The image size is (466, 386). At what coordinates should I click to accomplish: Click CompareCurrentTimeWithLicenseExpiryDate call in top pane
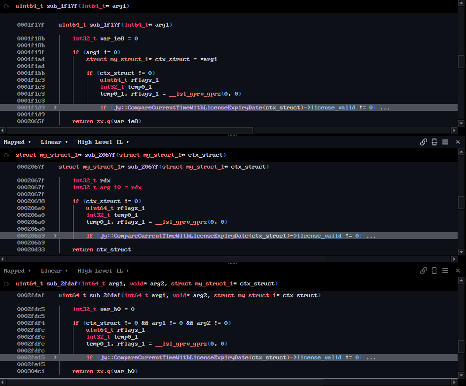188,107
